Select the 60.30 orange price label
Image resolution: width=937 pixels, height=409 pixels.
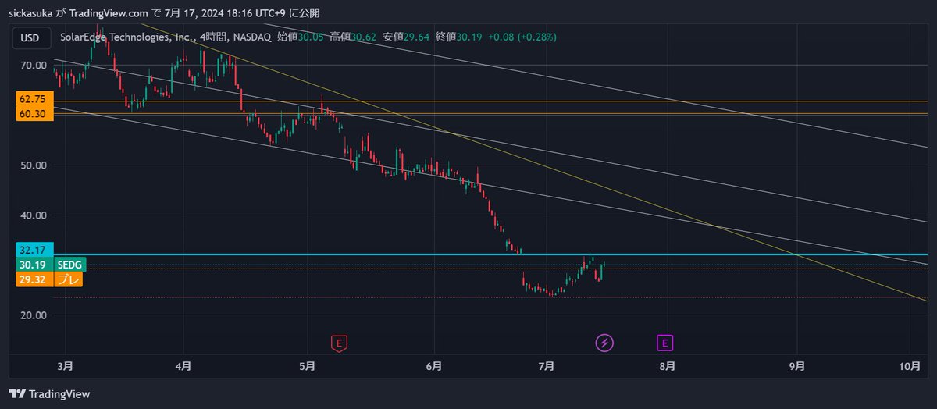pyautogui.click(x=34, y=114)
